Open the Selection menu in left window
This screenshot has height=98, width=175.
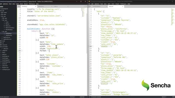tap(5, 4)
